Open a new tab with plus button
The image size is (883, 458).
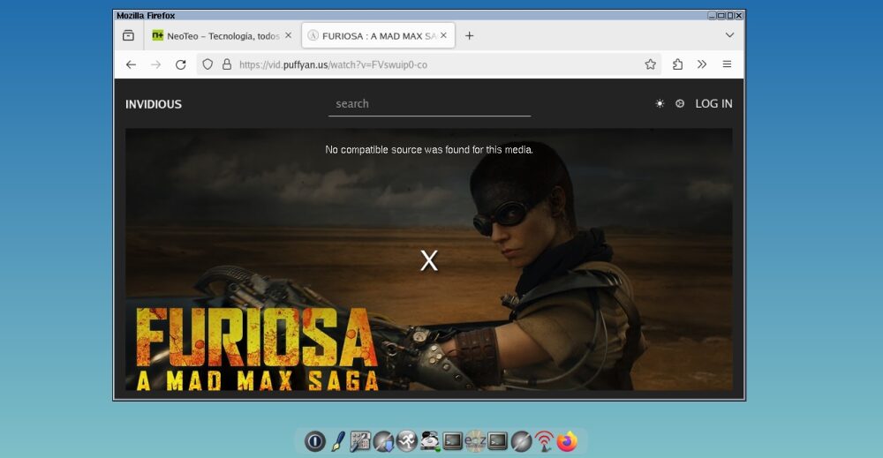coord(469,35)
